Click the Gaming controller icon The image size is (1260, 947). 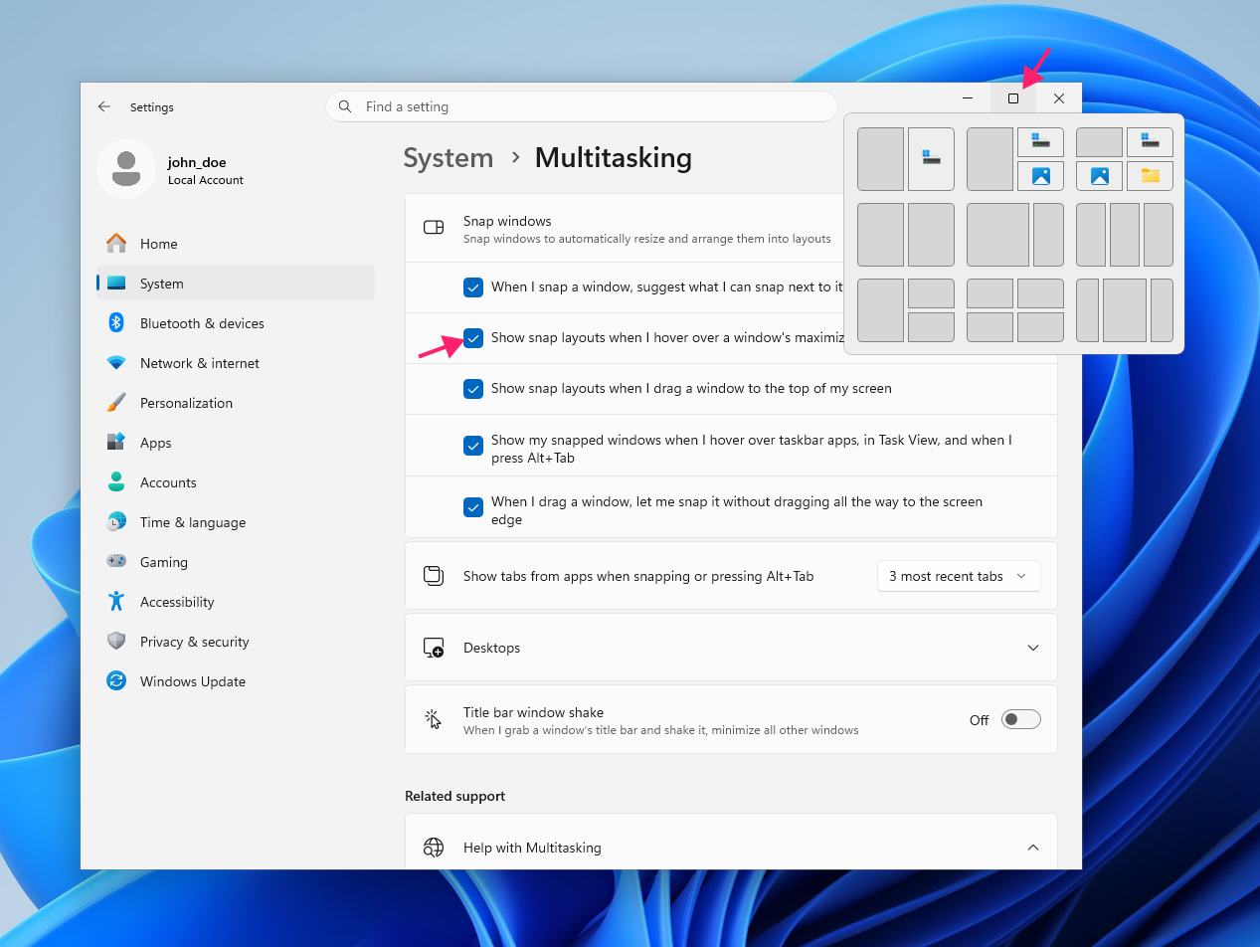click(116, 562)
